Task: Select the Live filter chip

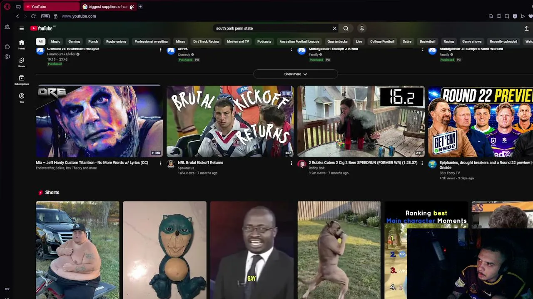Action: [x=359, y=42]
